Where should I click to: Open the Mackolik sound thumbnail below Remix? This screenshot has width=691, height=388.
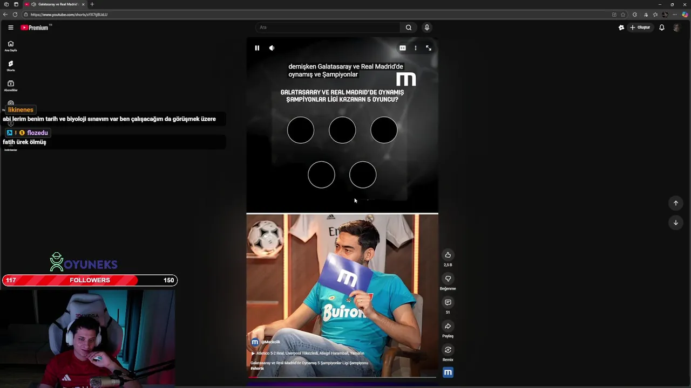pos(448,372)
